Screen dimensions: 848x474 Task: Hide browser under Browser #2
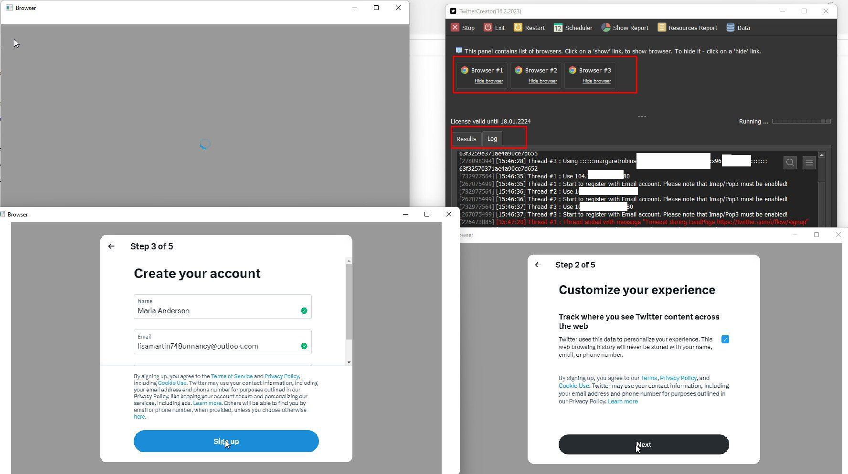(x=542, y=81)
